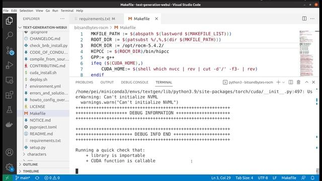
Task: Open check_bnb_install.py file
Action: pos(48,46)
